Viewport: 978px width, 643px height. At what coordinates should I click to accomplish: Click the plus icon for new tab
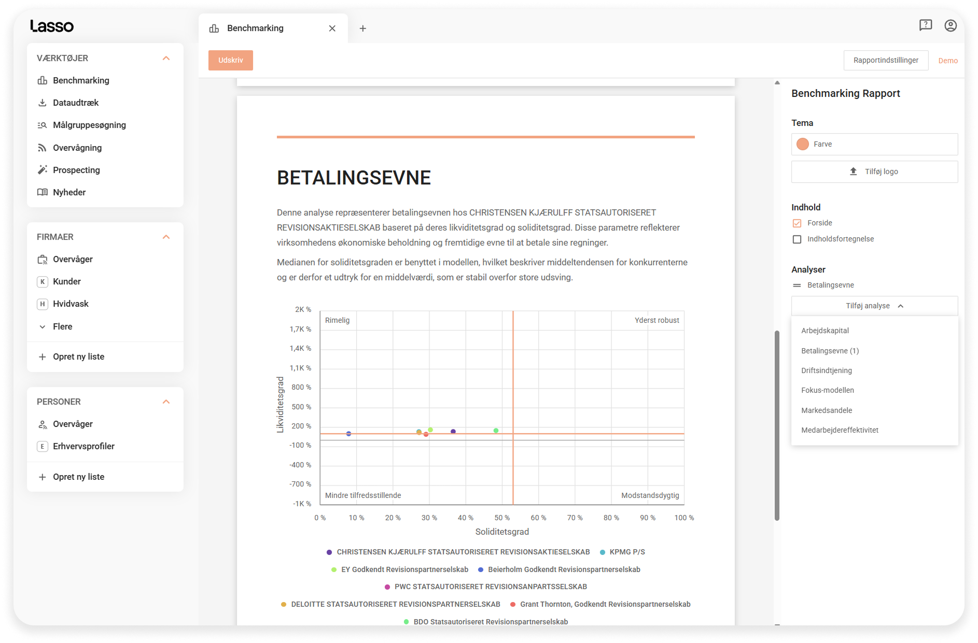[x=363, y=28]
